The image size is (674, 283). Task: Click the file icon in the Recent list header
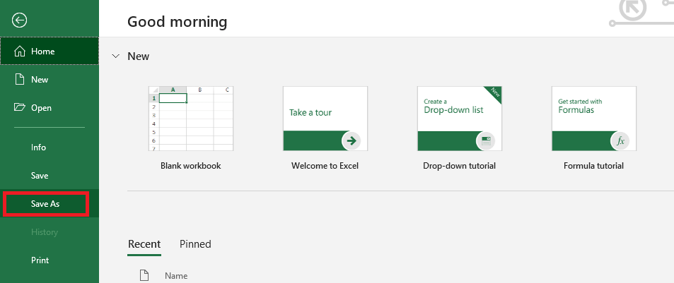pyautogui.click(x=144, y=275)
